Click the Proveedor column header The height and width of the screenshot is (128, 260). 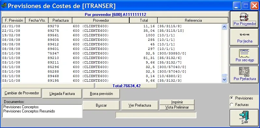(x=101, y=20)
